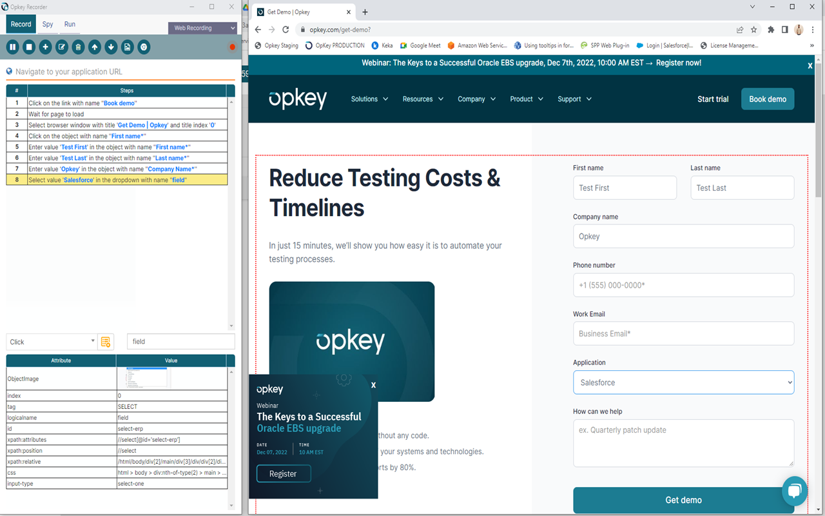
Task: Open the Application dropdown showing Salesforce
Action: coord(683,382)
